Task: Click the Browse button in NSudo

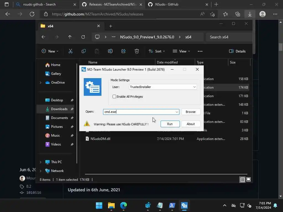Action: pyautogui.click(x=191, y=112)
